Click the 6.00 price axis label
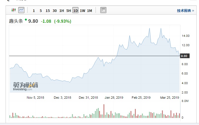Screen dimensions: 199x125 point(185,74)
